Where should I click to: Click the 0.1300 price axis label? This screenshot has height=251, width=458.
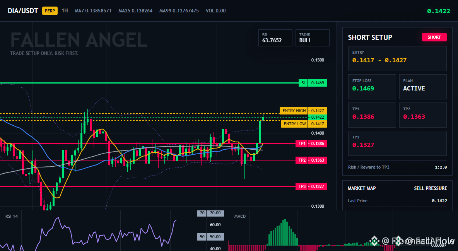click(x=318, y=206)
